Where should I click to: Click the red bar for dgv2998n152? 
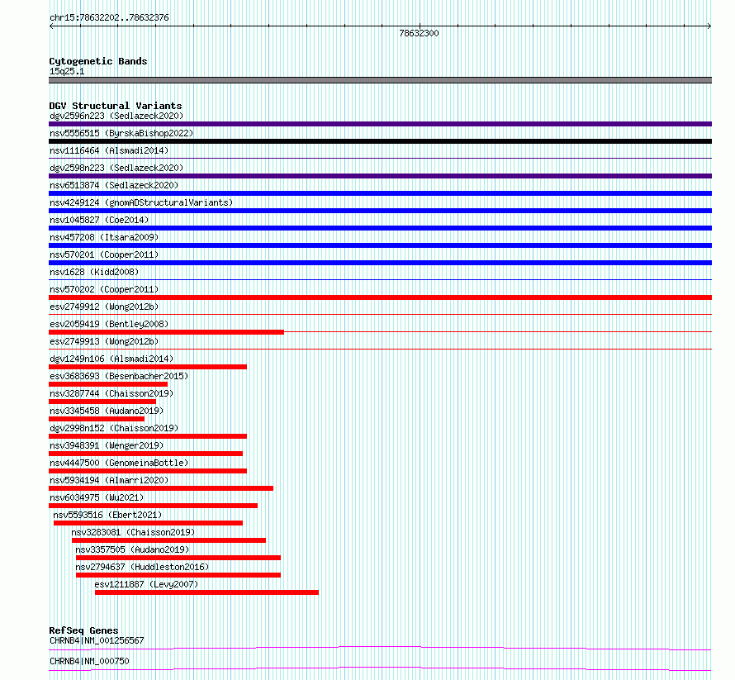coord(148,436)
